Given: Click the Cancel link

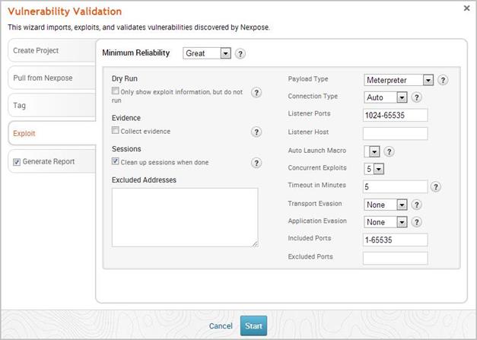Looking at the screenshot, I should [221, 326].
